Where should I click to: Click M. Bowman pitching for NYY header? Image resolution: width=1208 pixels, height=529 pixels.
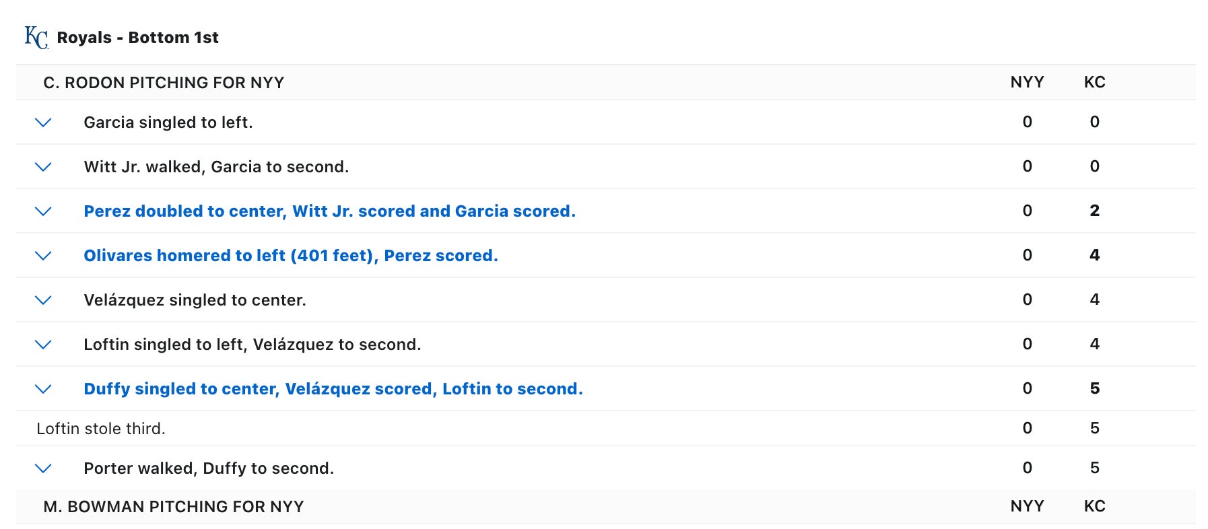click(x=174, y=507)
